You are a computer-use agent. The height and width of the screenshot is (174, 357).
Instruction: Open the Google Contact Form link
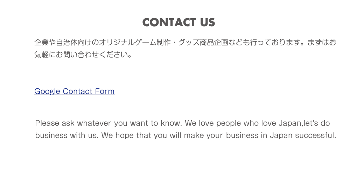pos(74,91)
